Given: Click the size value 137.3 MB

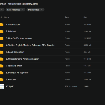Looking at the screenshot, I should coord(87,38).
